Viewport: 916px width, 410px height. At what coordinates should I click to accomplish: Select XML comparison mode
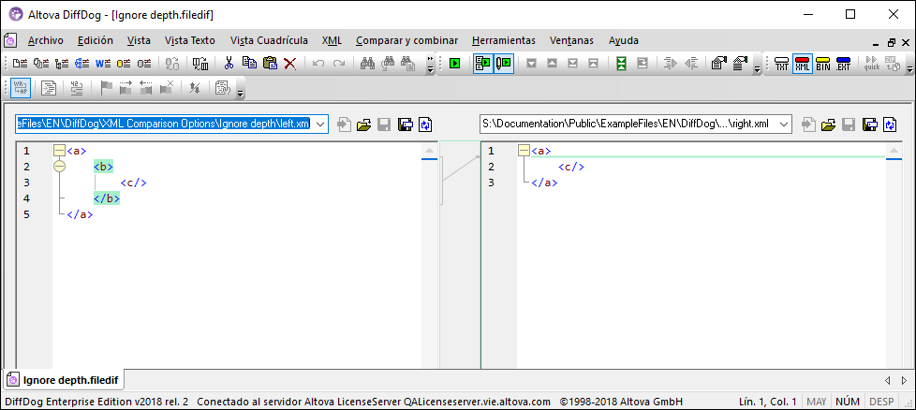[802, 63]
